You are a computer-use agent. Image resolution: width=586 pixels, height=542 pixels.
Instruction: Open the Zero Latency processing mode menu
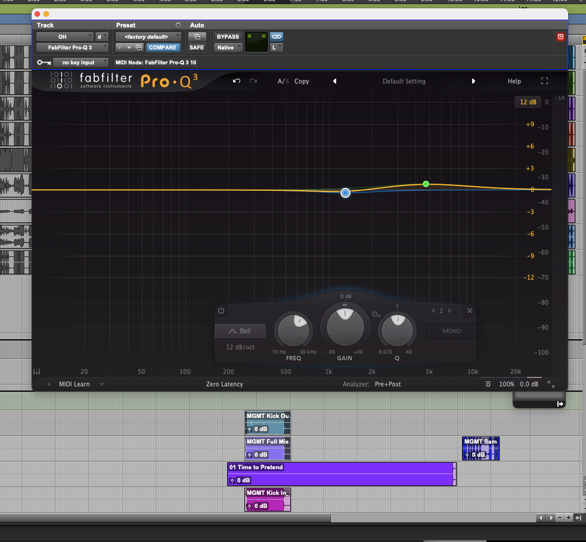[x=225, y=384]
